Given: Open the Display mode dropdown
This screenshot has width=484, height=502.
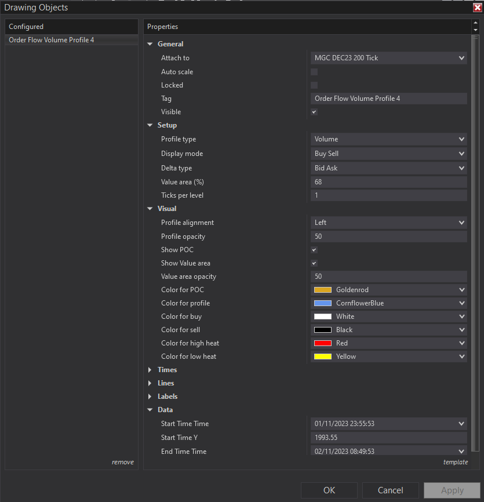Looking at the screenshot, I should [x=388, y=154].
